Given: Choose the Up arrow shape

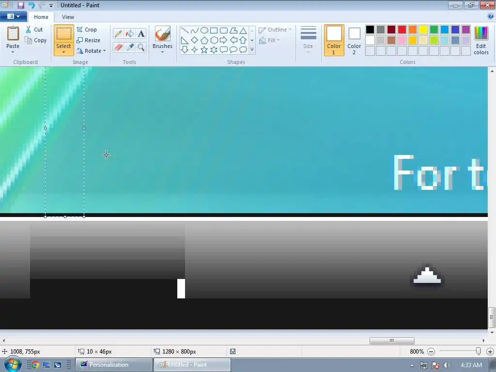Looking at the screenshot, I should (x=243, y=40).
